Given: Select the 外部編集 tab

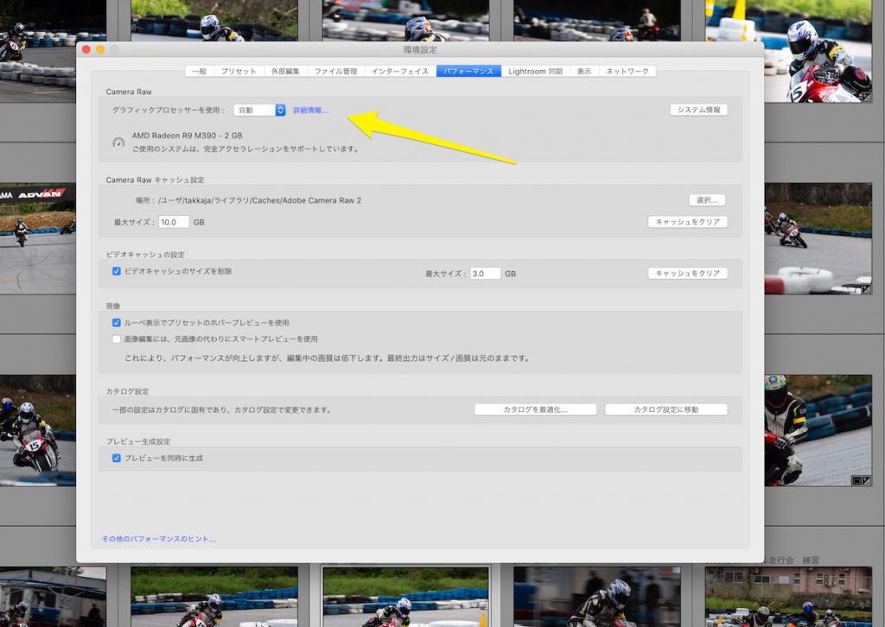Looking at the screenshot, I should coord(285,71).
